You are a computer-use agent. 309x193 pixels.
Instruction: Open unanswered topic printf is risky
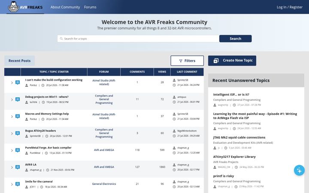tap(224, 176)
